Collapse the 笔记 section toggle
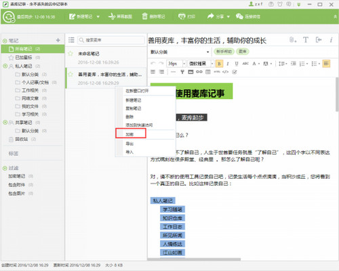 5,41
